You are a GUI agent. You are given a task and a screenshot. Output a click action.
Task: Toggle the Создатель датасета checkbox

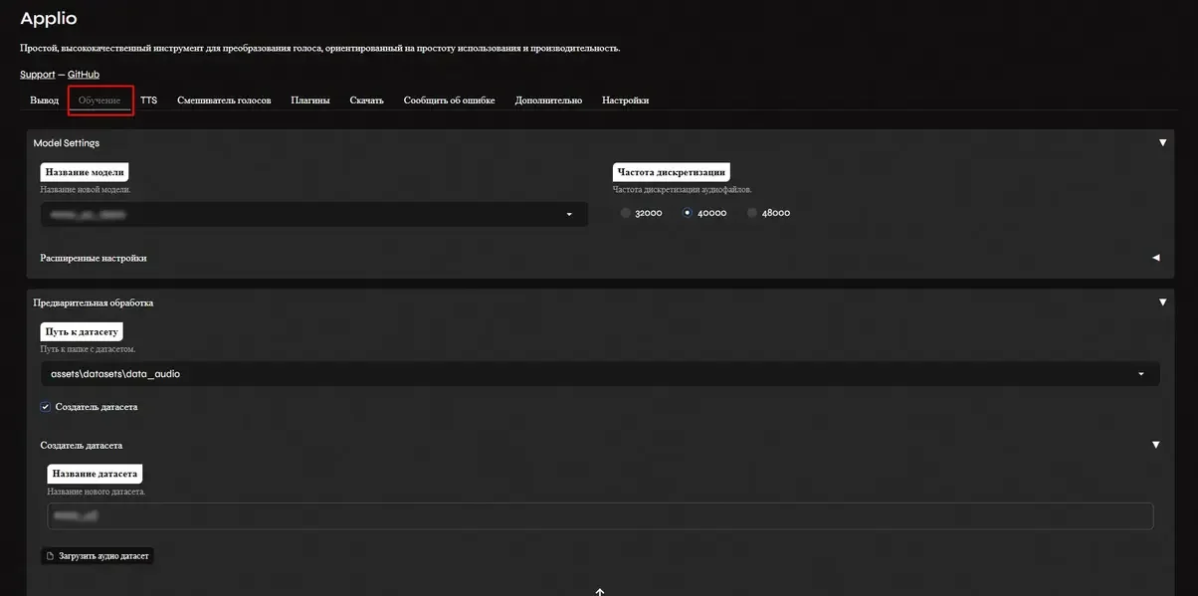point(45,407)
